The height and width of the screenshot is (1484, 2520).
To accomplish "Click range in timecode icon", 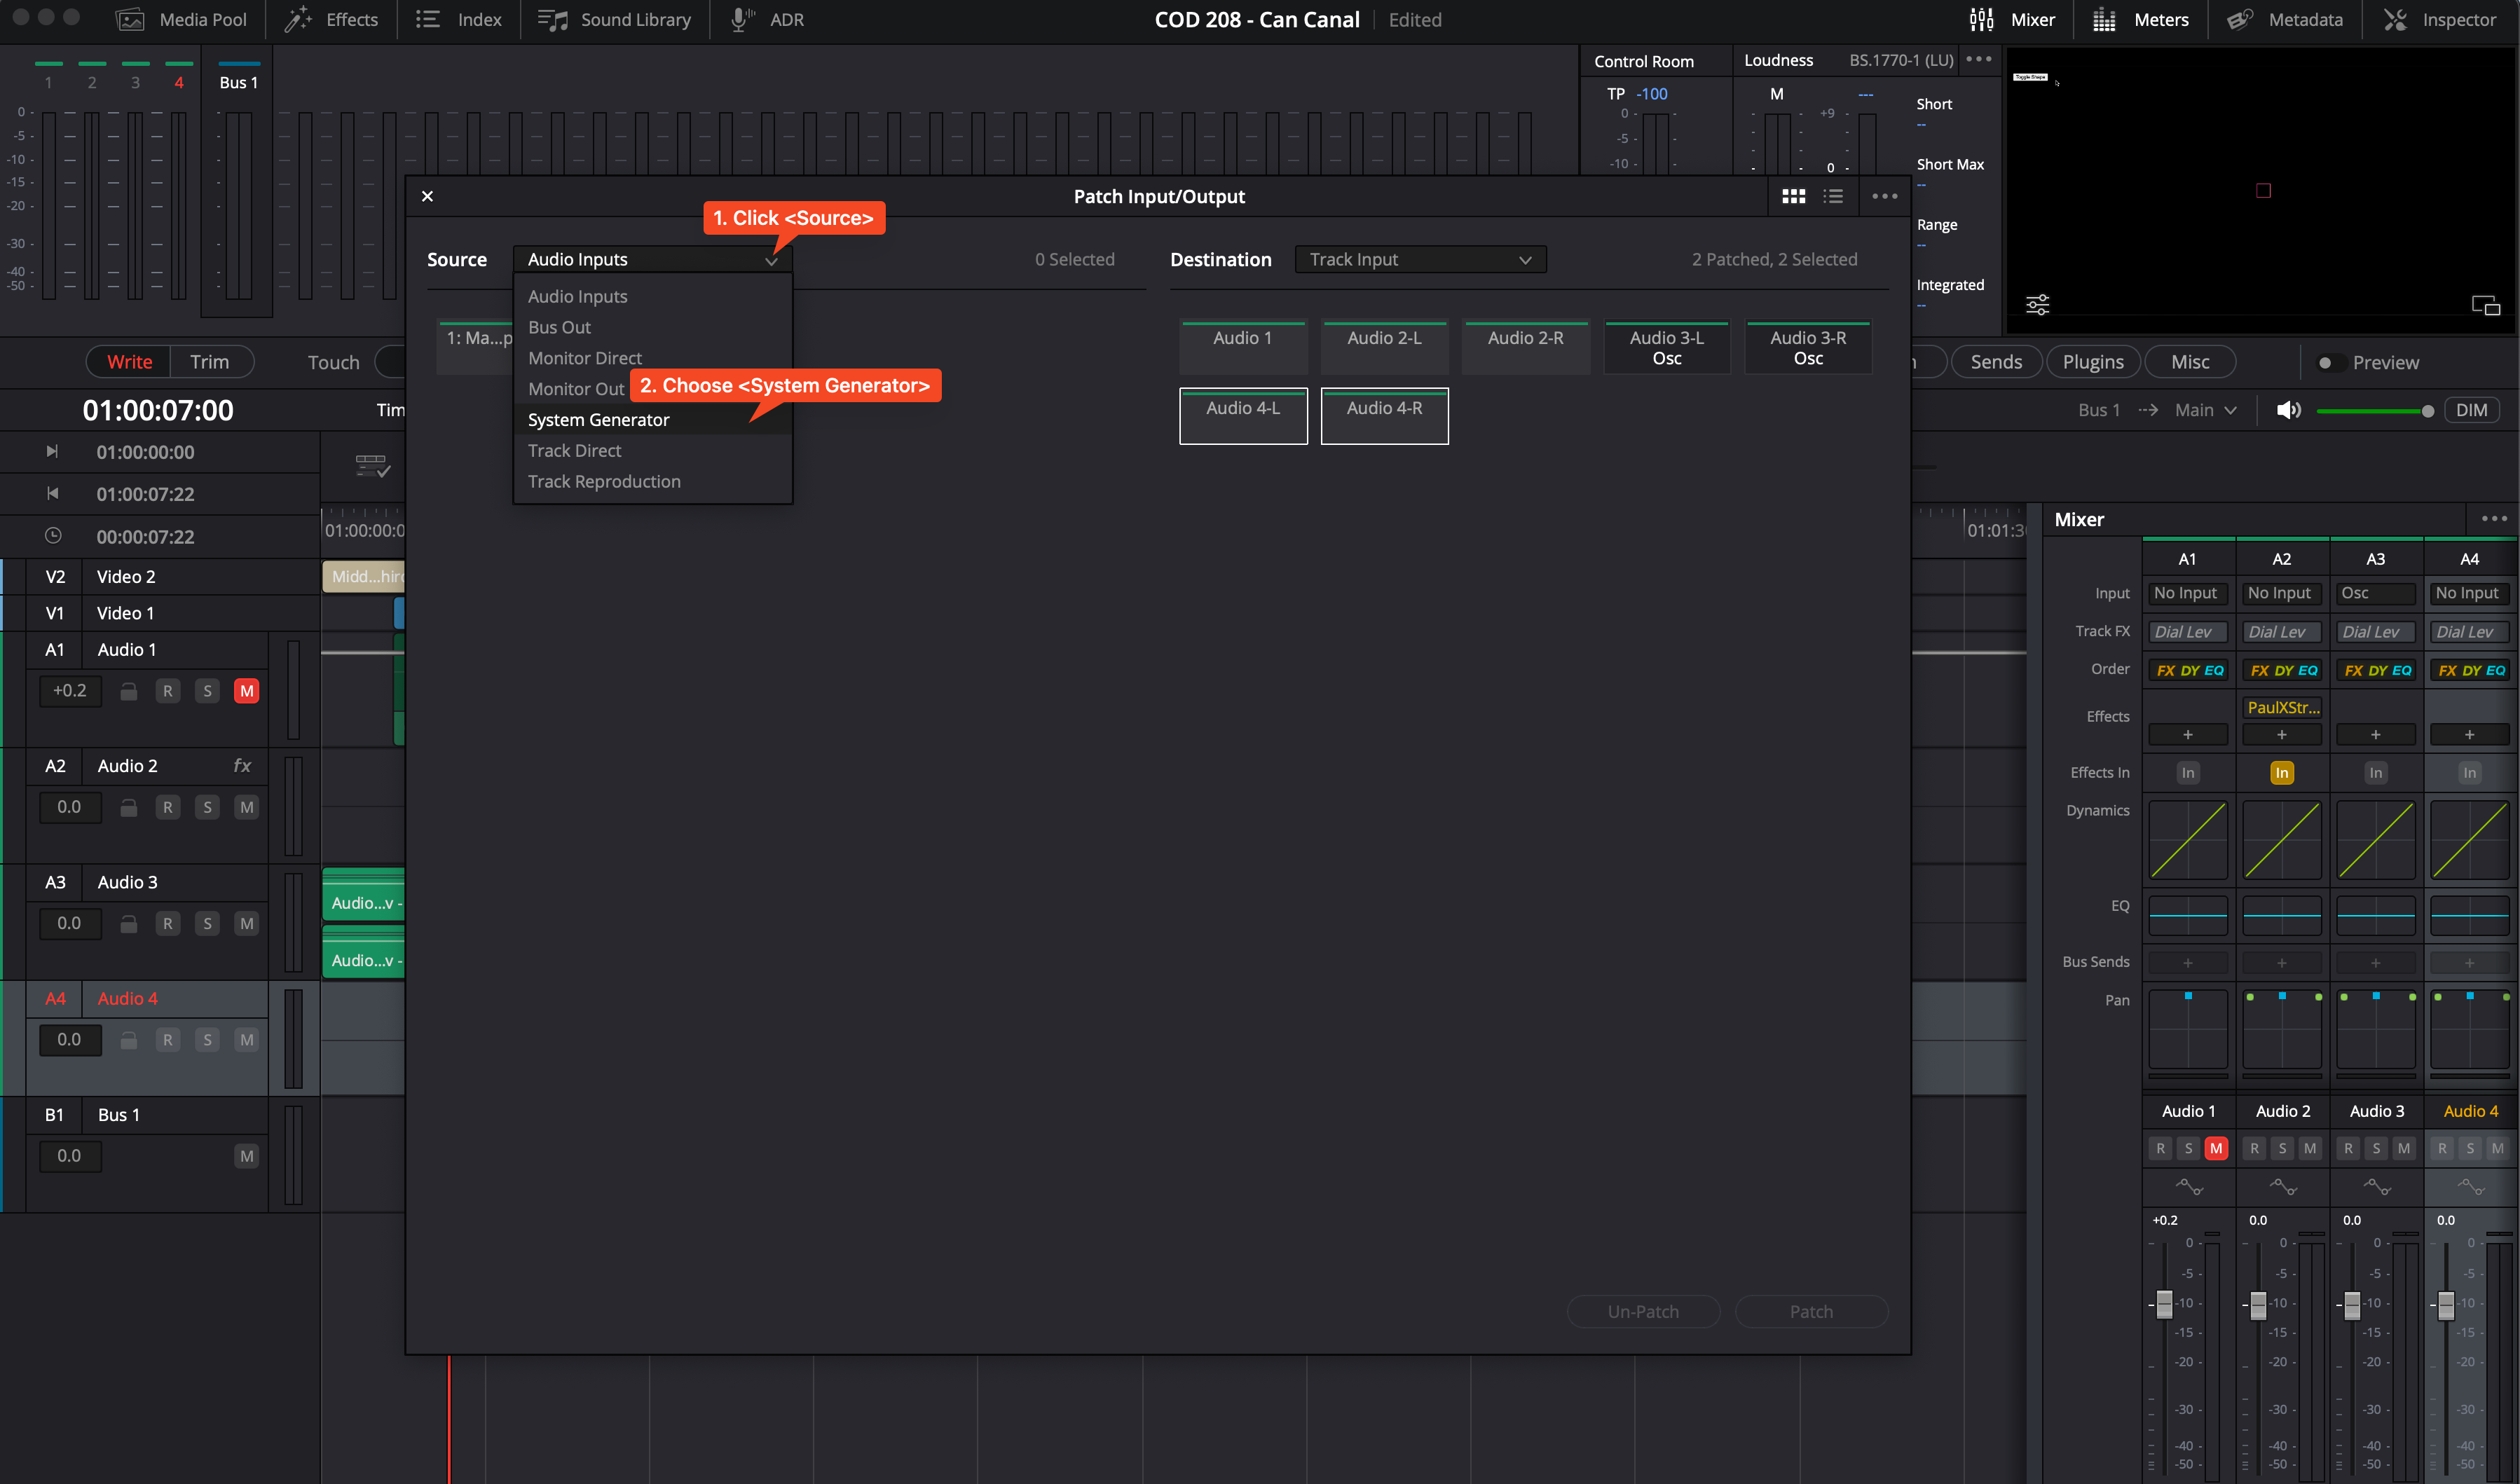I will pos(52,451).
